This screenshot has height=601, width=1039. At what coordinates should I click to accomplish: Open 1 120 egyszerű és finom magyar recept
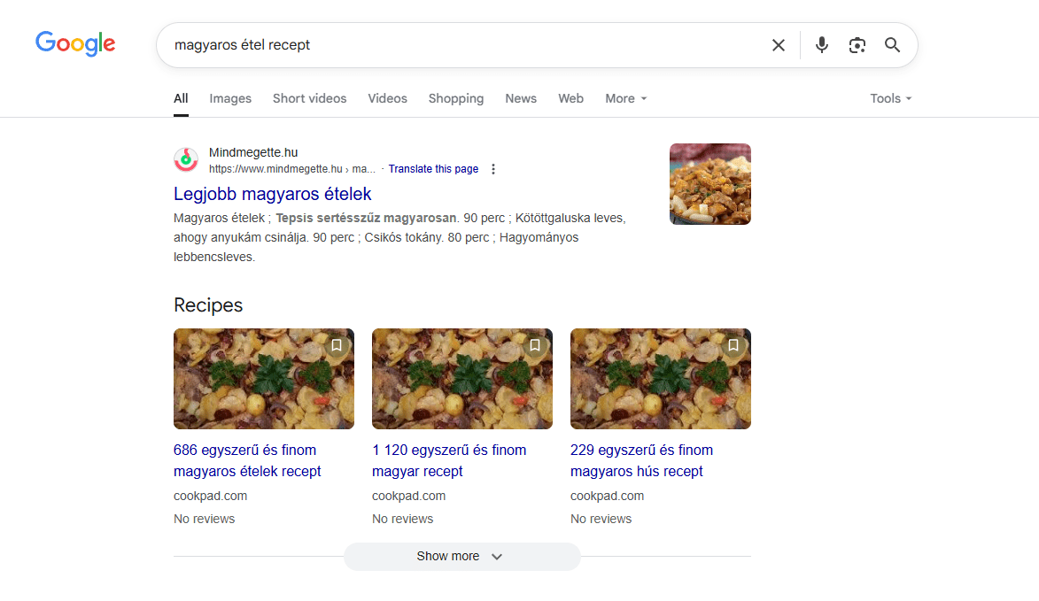pos(449,460)
